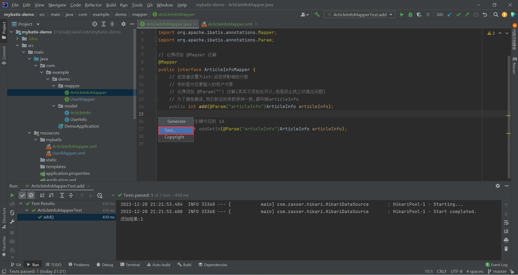This screenshot has height=275, width=518.
Task: Collapse the mapper package
Action: (x=54, y=86)
